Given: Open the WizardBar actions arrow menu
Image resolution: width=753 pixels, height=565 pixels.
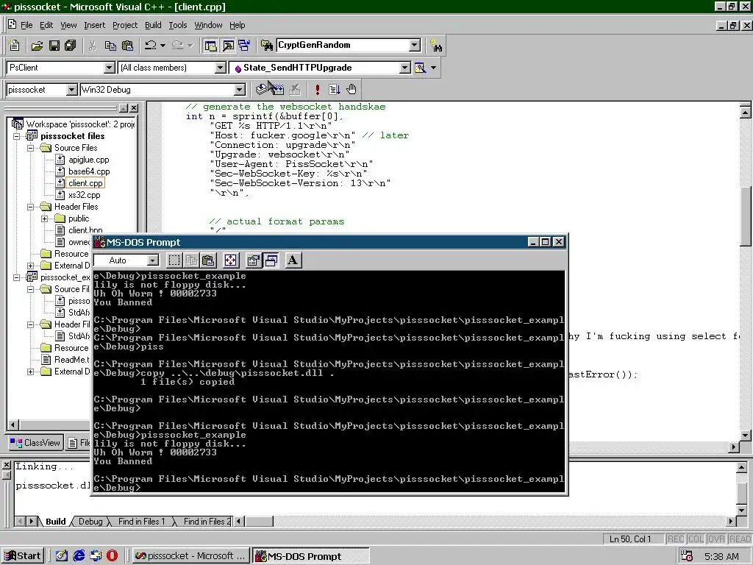Looking at the screenshot, I should click(x=434, y=68).
